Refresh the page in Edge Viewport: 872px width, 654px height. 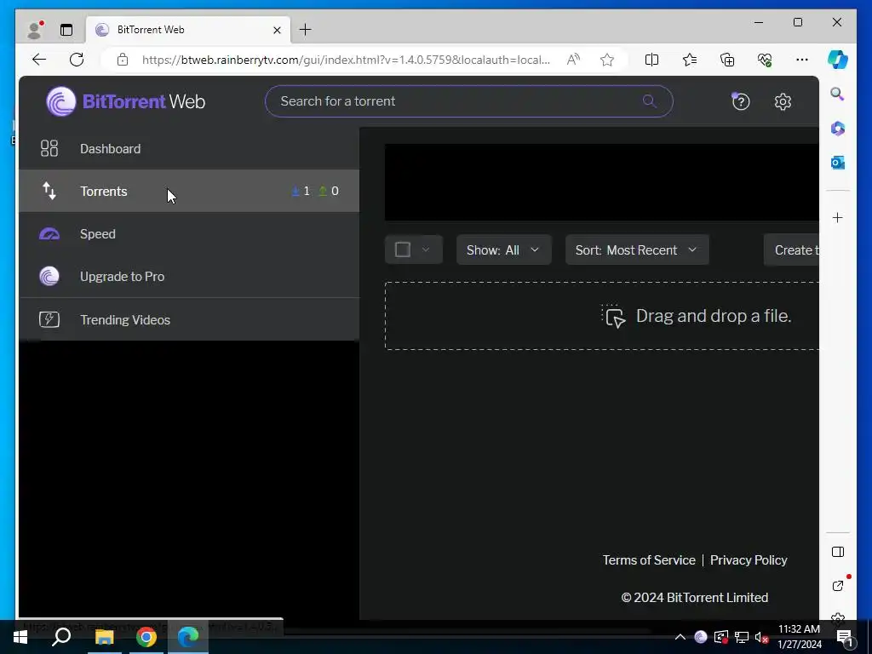coord(77,60)
